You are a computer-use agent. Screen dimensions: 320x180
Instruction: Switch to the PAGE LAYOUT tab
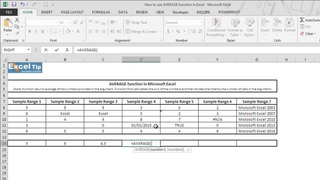click(x=72, y=12)
